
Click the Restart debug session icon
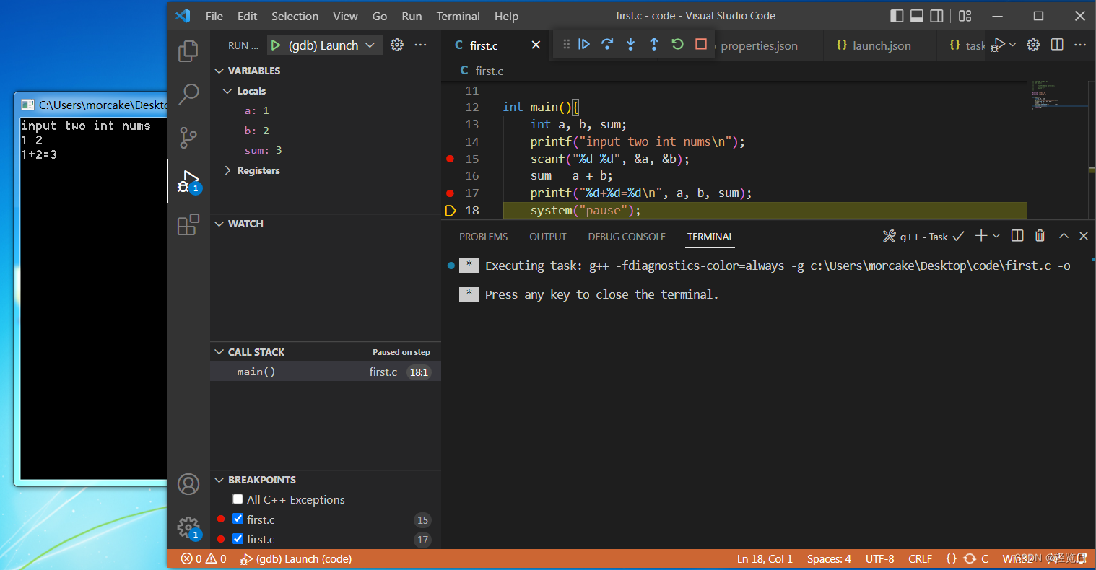677,44
